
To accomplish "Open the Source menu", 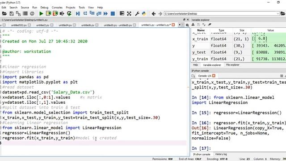I will (25, 8).
